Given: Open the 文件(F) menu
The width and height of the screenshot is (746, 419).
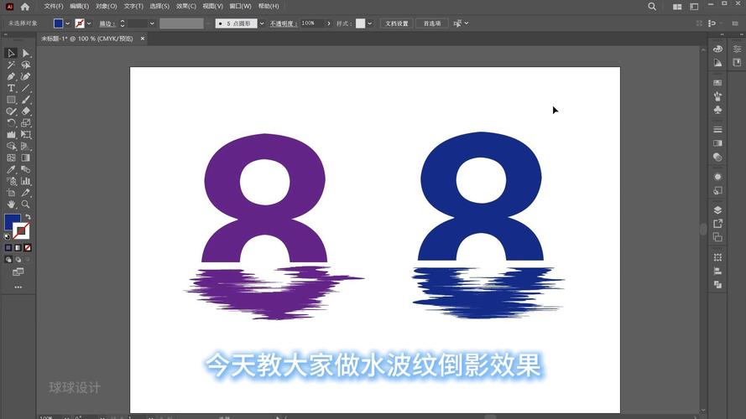Looking at the screenshot, I should tap(54, 6).
